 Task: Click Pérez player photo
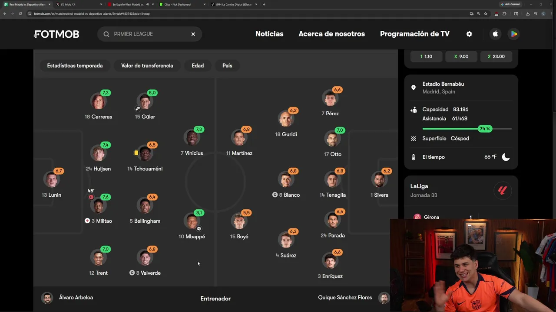coord(330,98)
